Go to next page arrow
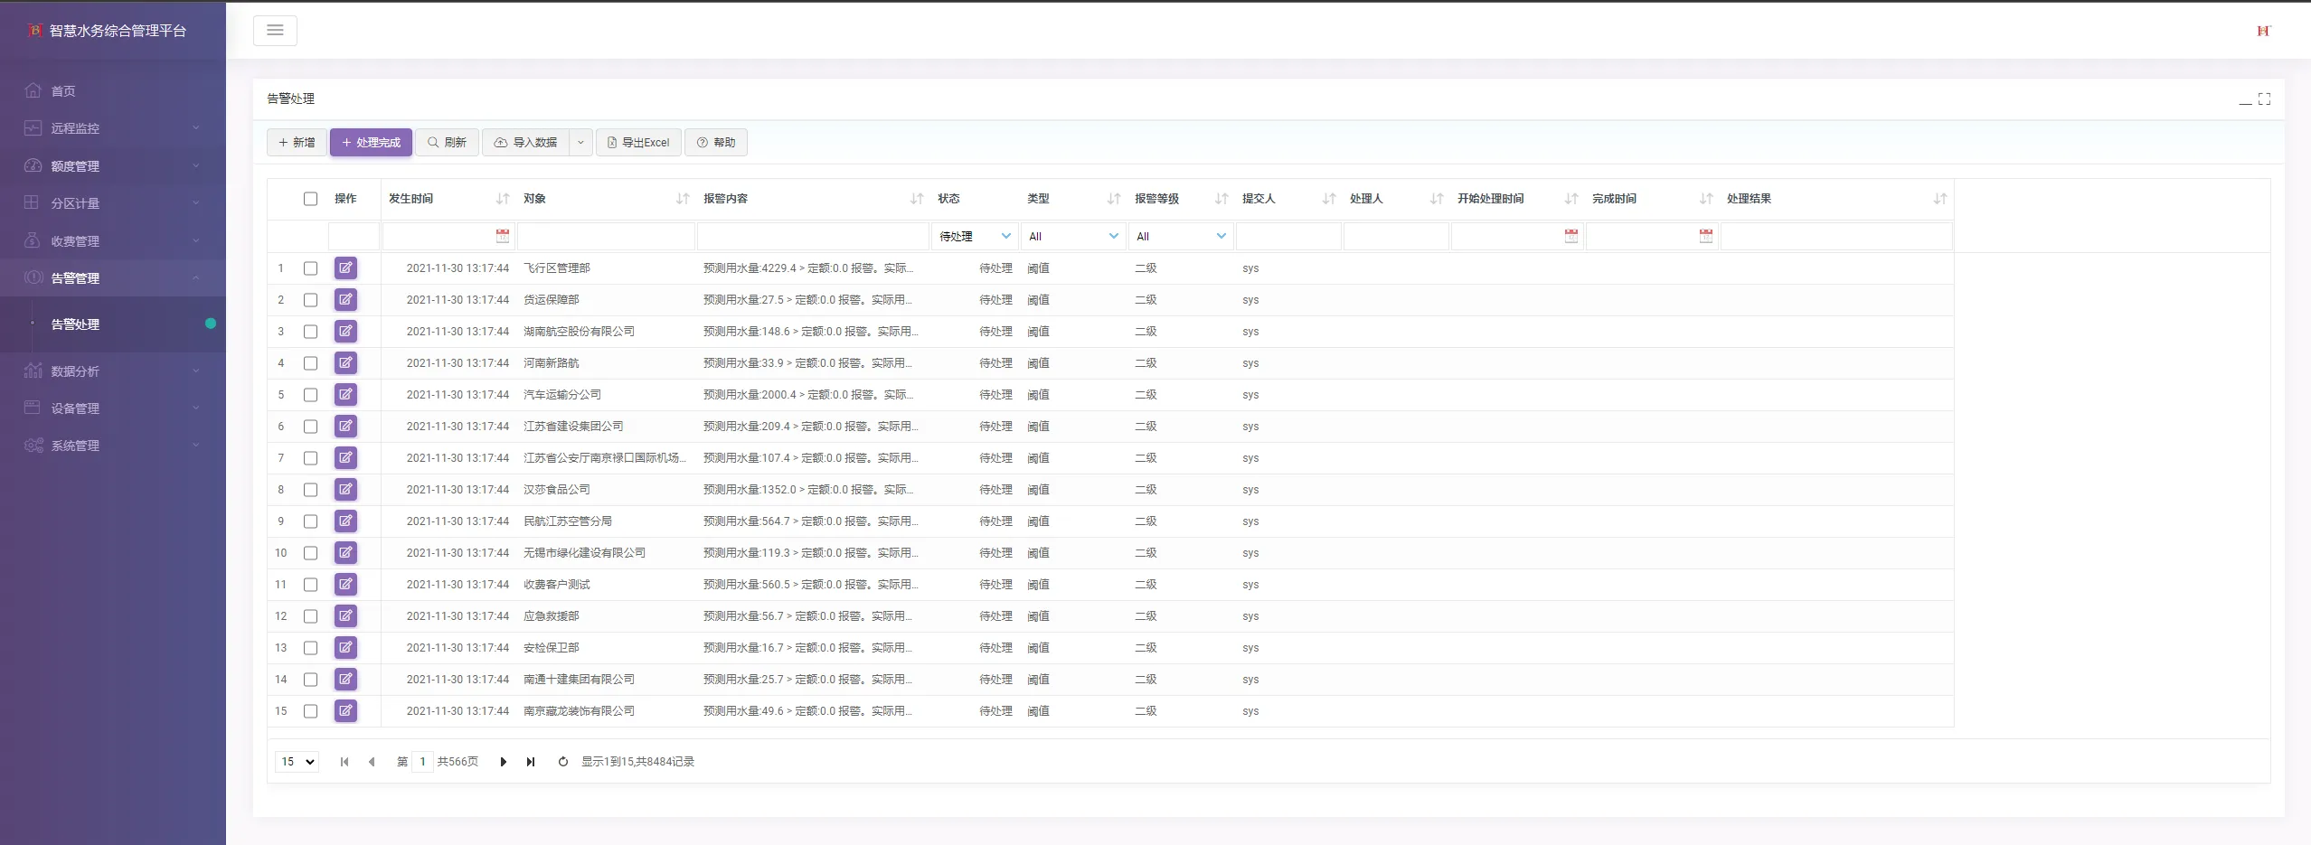This screenshot has height=845, width=2311. (x=504, y=762)
